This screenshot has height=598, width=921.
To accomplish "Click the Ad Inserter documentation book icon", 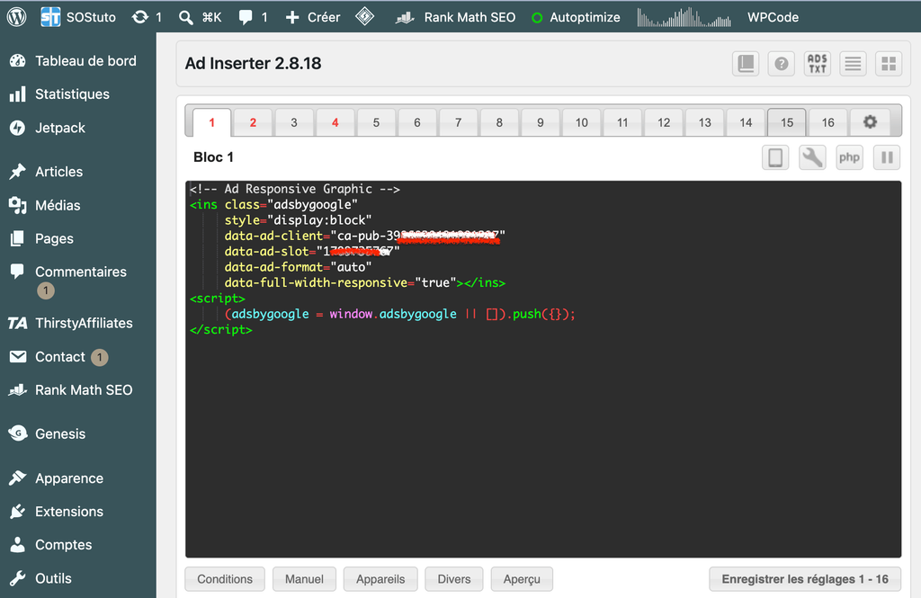I will click(x=746, y=64).
